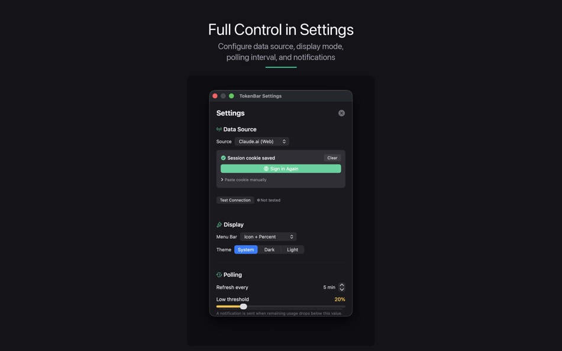The image size is (562, 351).
Task: Click the Test Connection button
Action: tap(235, 200)
